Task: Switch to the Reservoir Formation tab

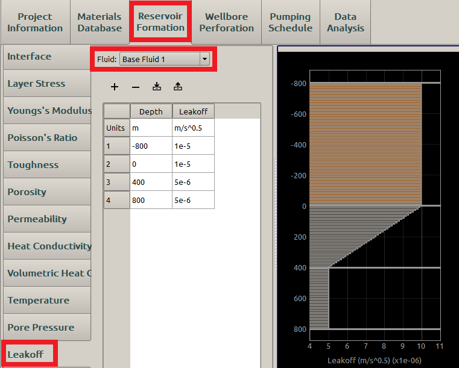Action: click(x=160, y=22)
